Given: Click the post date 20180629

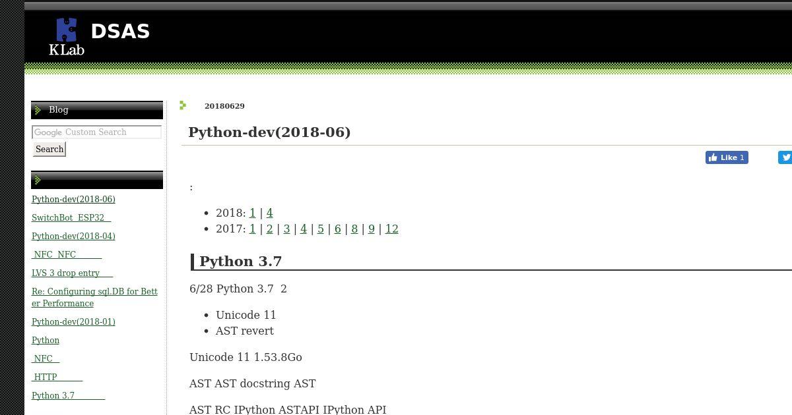Looking at the screenshot, I should coord(224,106).
